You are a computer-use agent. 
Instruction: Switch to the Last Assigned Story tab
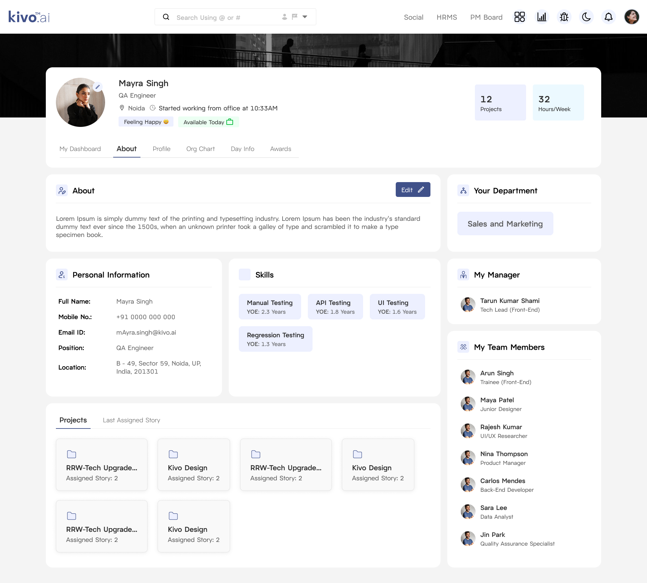[x=131, y=420]
